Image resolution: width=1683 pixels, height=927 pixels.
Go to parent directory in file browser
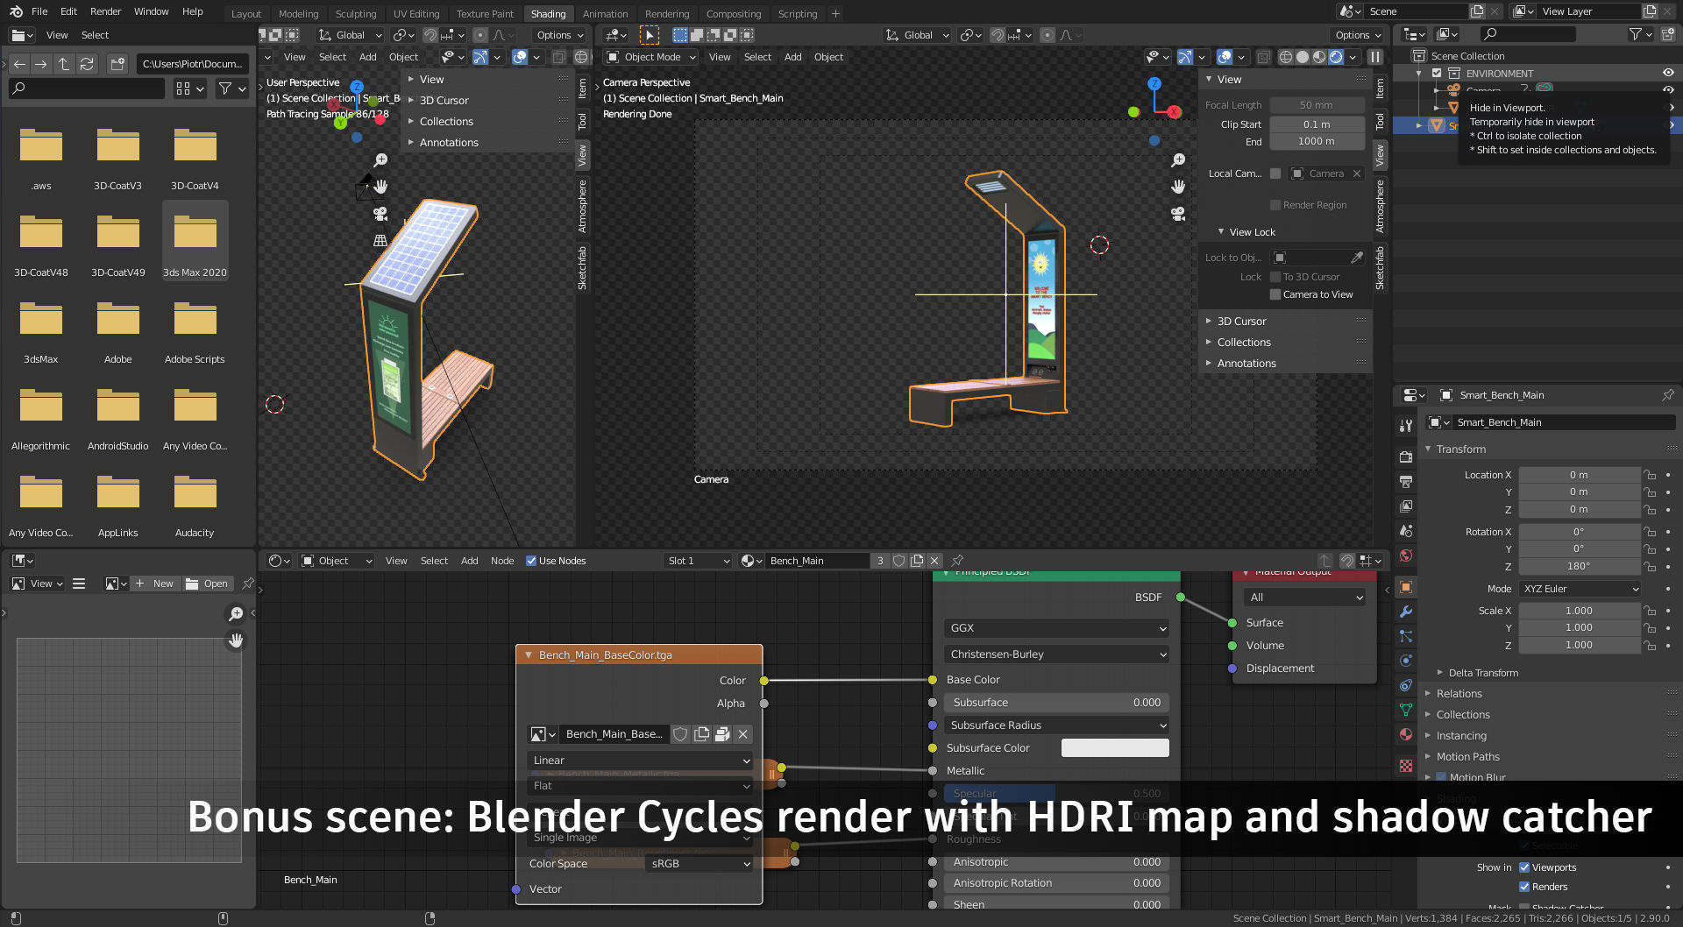[64, 64]
